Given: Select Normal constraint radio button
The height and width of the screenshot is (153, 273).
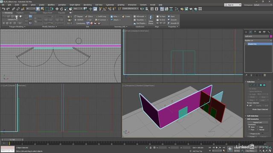Looking at the screenshot, I should (258, 130).
